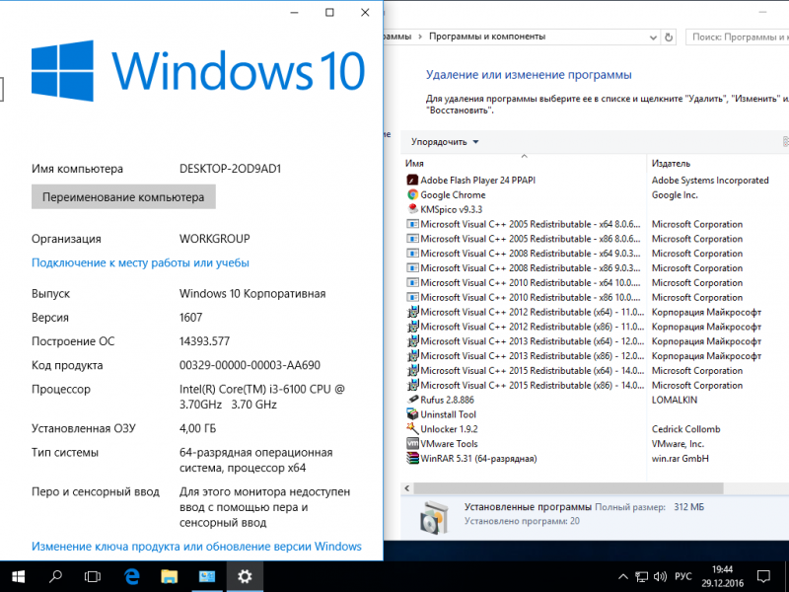This screenshot has width=789, height=592.
Task: Open the Windows Start menu
Action: pyautogui.click(x=19, y=576)
